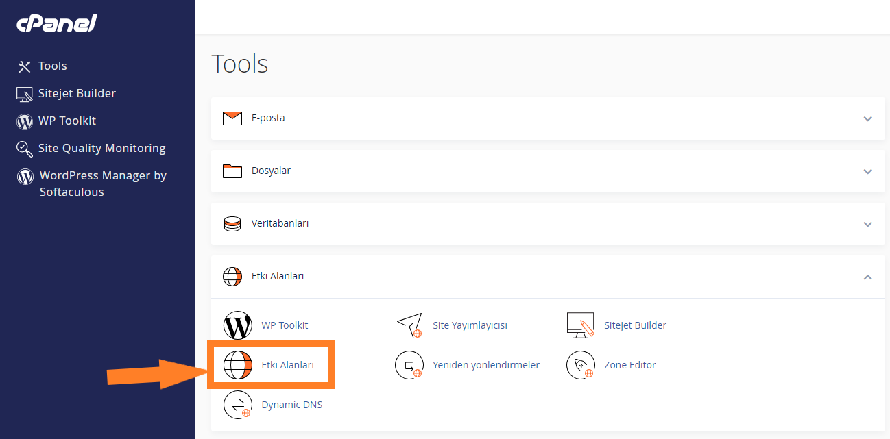Open the highlighted Etki Alanları link

[288, 365]
